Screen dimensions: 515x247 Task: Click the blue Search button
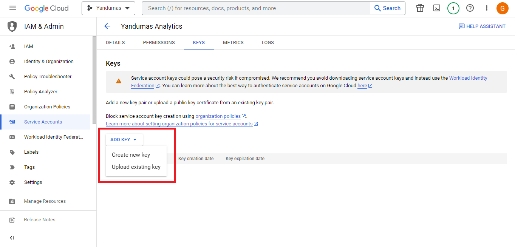click(x=388, y=8)
